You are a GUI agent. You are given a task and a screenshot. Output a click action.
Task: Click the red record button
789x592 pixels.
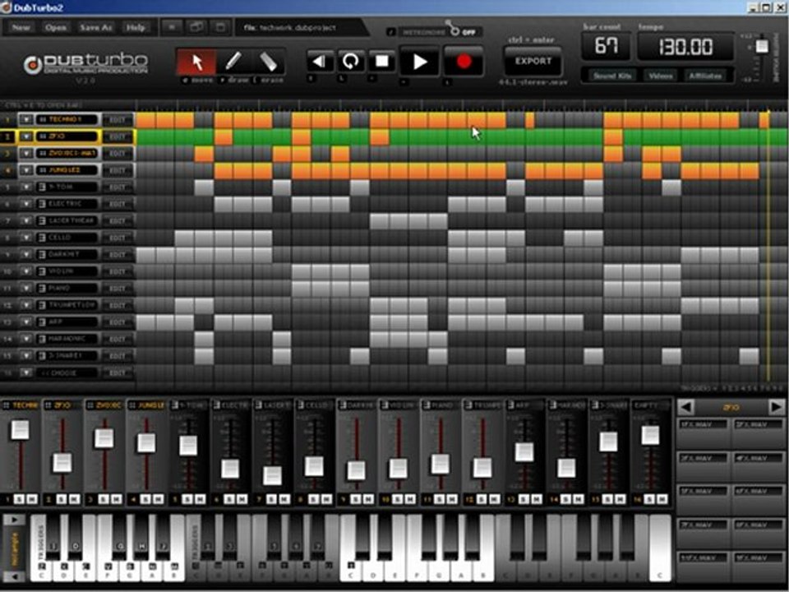(x=464, y=62)
